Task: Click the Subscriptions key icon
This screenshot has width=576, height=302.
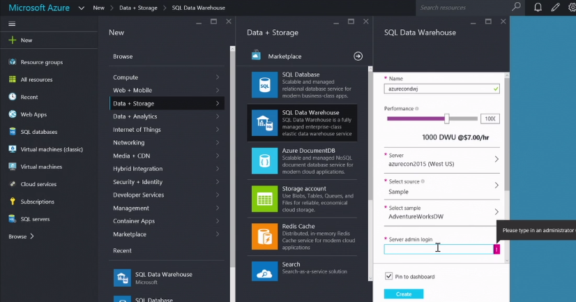Action: (x=13, y=202)
